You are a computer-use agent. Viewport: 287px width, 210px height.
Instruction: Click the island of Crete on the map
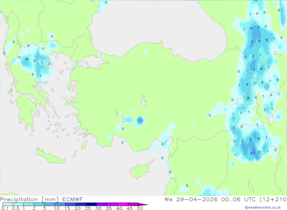point(50,156)
